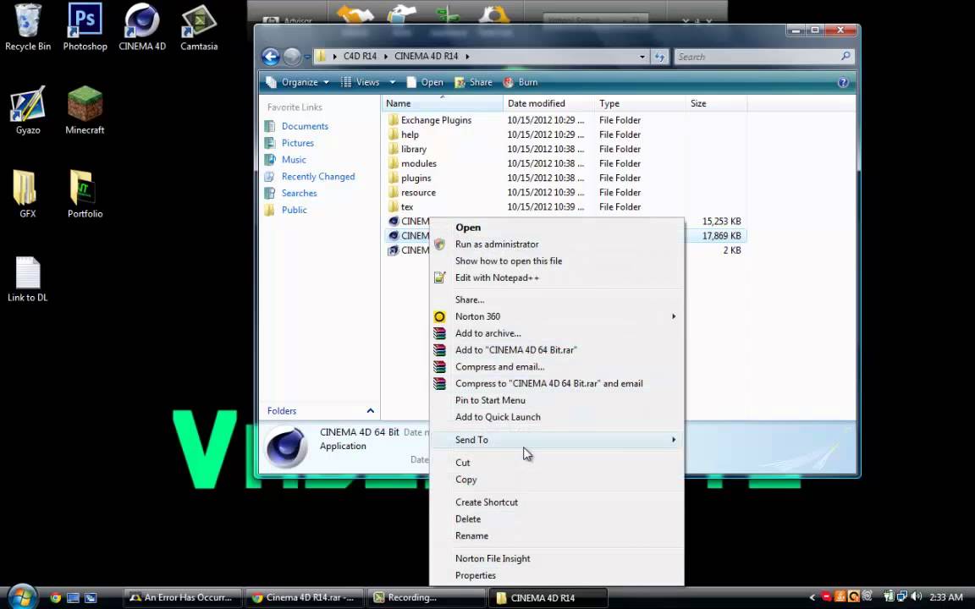Expand the Folders pane chevron
Image resolution: width=975 pixels, height=609 pixels.
point(370,411)
